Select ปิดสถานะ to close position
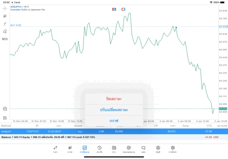Image resolution: width=228 pixels, height=159 pixels. (x=114, y=99)
